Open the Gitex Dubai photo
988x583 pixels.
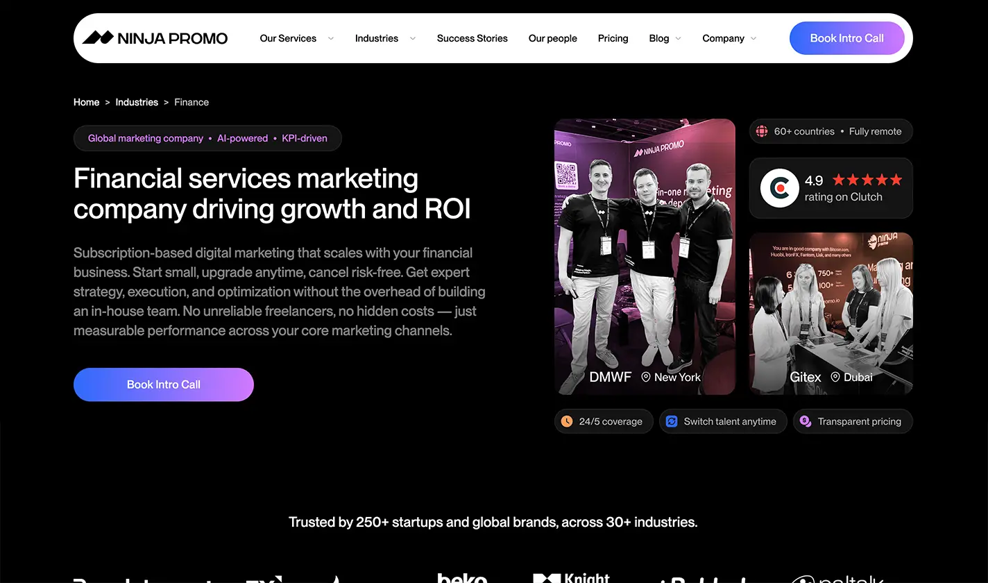point(831,314)
